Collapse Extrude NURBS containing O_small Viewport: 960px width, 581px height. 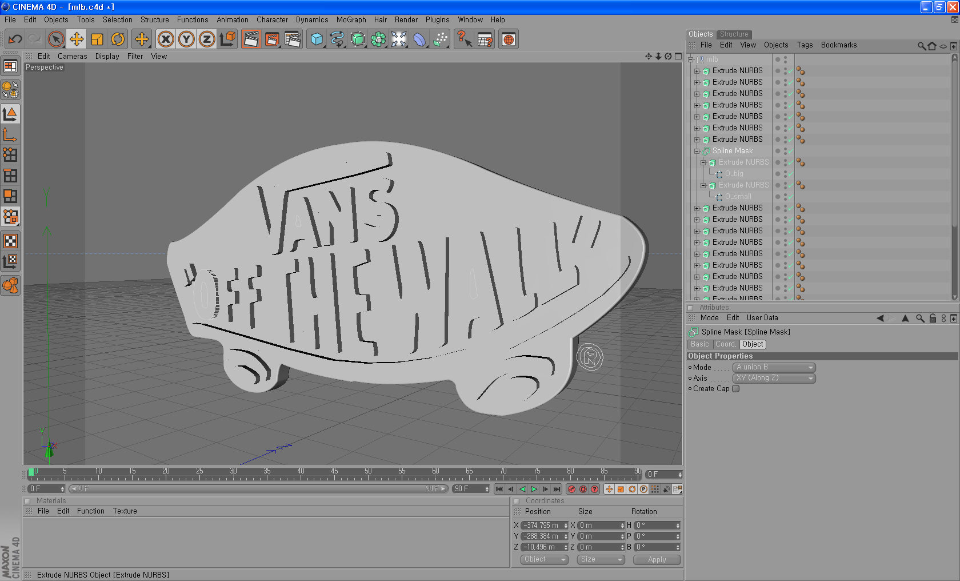click(x=703, y=185)
